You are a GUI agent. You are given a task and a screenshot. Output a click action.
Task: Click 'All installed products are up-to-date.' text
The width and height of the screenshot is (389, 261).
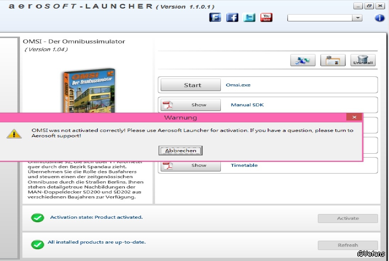pos(97,242)
